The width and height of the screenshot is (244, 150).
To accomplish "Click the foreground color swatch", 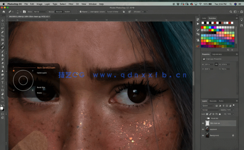I will coord(2,108).
